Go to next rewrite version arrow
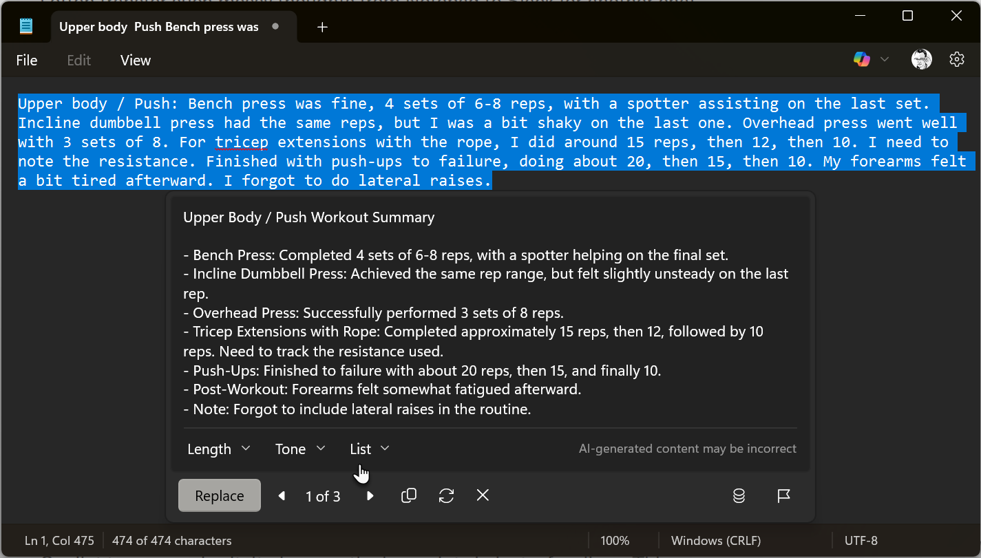This screenshot has height=558, width=981. pos(370,495)
